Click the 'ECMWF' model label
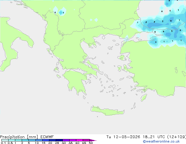This screenshot has width=186, height=144. click(47, 137)
